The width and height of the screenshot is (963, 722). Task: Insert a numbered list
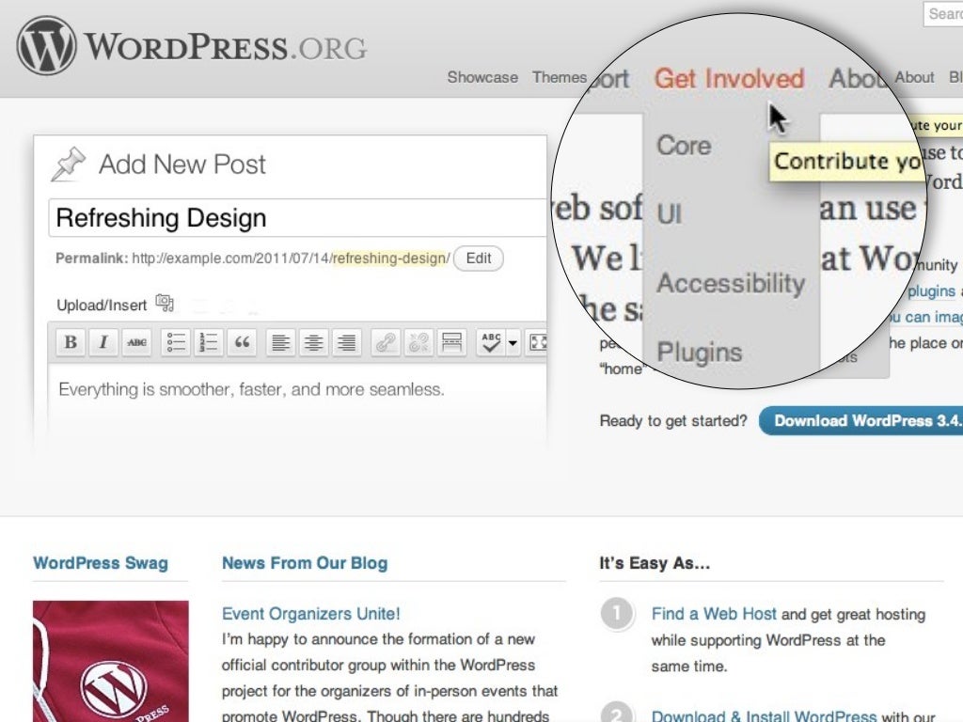(209, 342)
